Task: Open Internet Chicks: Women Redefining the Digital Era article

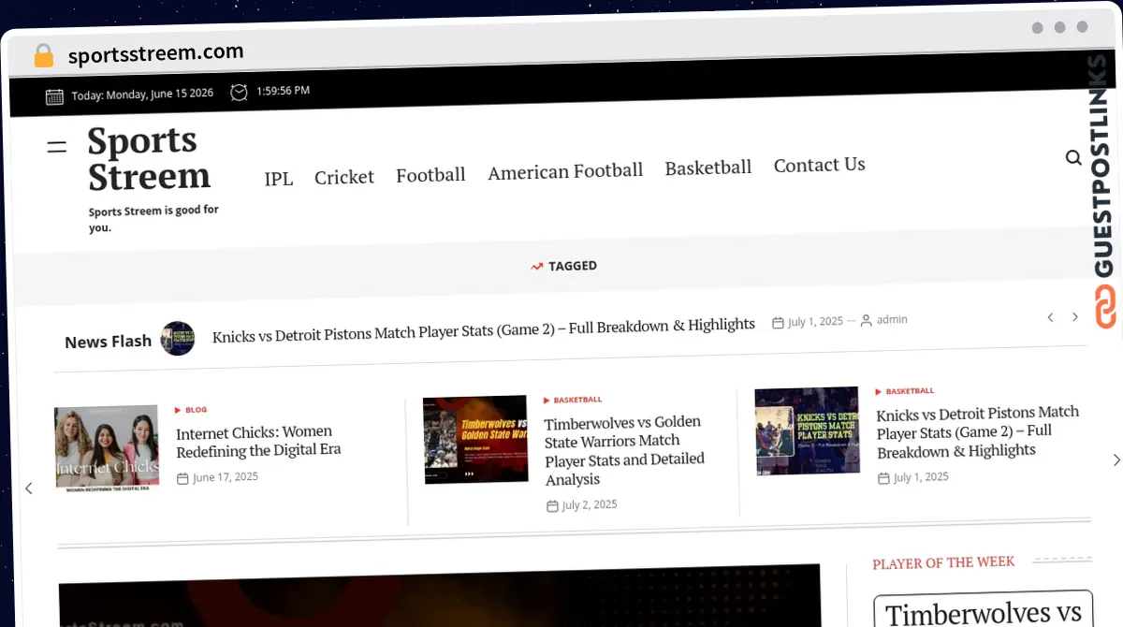Action: [x=258, y=441]
